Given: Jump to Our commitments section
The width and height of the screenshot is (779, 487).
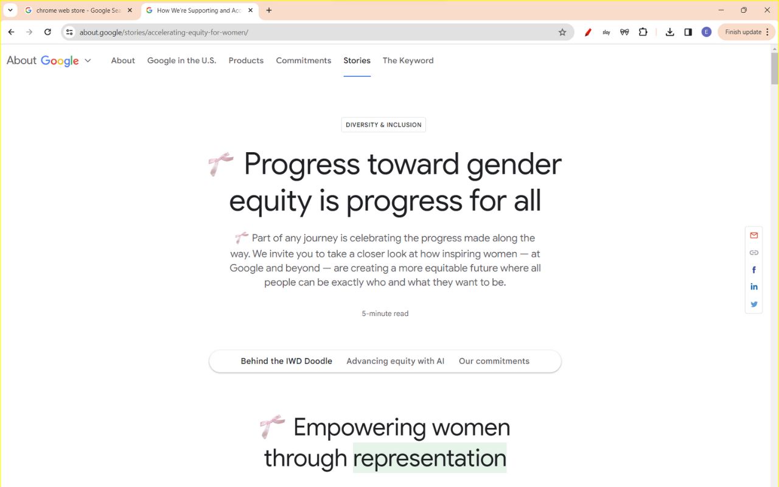Looking at the screenshot, I should click(494, 361).
